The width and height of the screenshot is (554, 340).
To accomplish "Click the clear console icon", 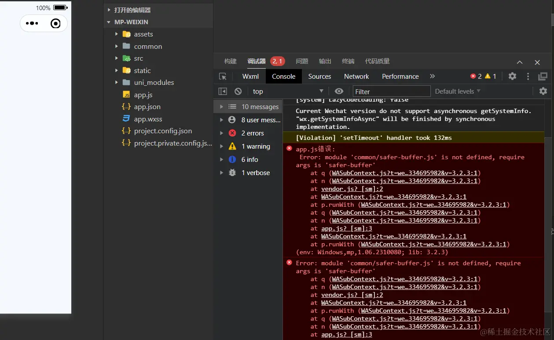I will (238, 91).
